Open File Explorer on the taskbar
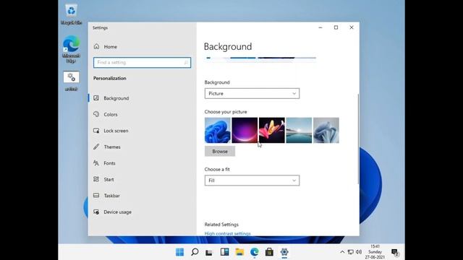Viewport: 463px width, 260px height. coord(239,252)
